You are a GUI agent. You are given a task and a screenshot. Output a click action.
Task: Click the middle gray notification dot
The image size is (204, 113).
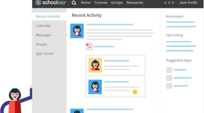(x=169, y=3)
